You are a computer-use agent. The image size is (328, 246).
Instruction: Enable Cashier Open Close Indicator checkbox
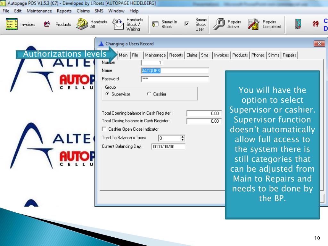tap(104, 129)
